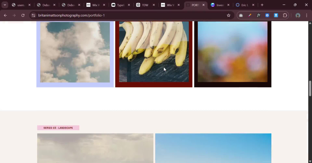Open the blue sky landscape photo
Image resolution: width=312 pixels, height=163 pixels.
click(213, 148)
